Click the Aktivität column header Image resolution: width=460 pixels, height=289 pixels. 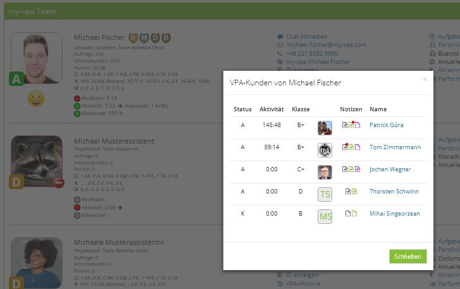pos(271,109)
